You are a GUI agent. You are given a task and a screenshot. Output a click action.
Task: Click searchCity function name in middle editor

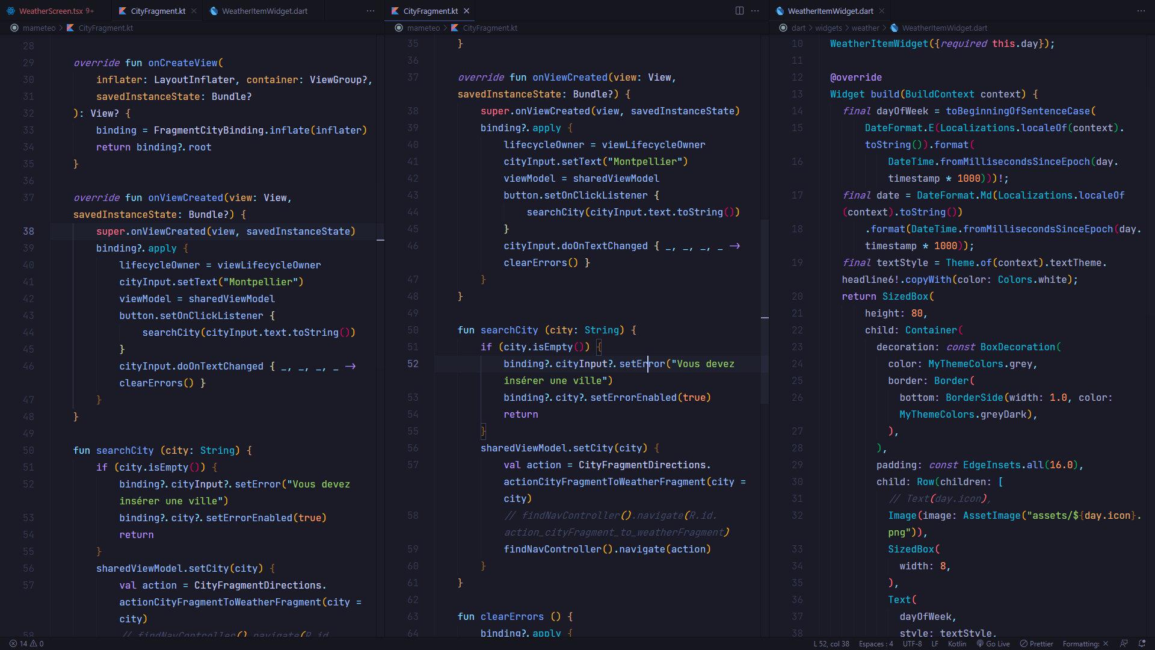tap(509, 330)
